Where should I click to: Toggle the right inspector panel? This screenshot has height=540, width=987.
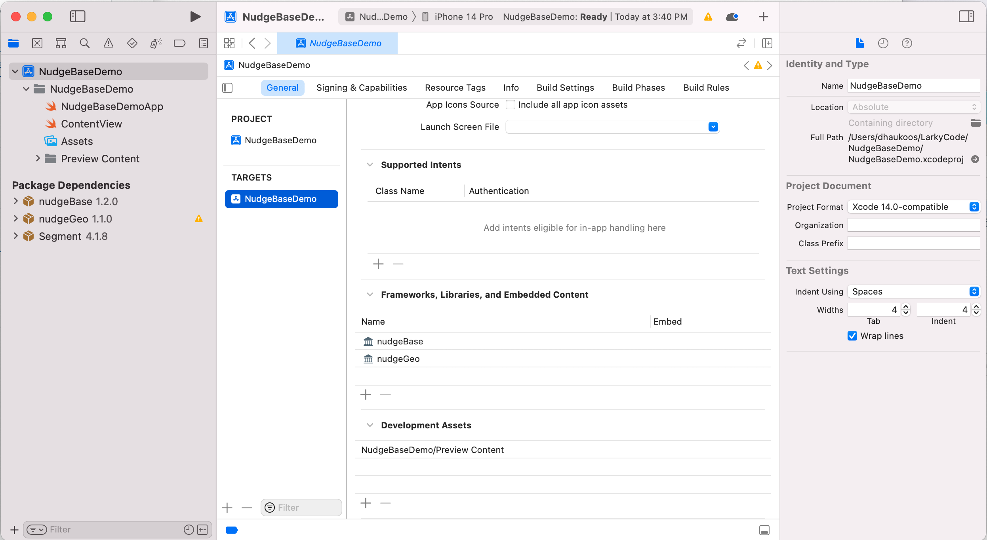(x=966, y=17)
